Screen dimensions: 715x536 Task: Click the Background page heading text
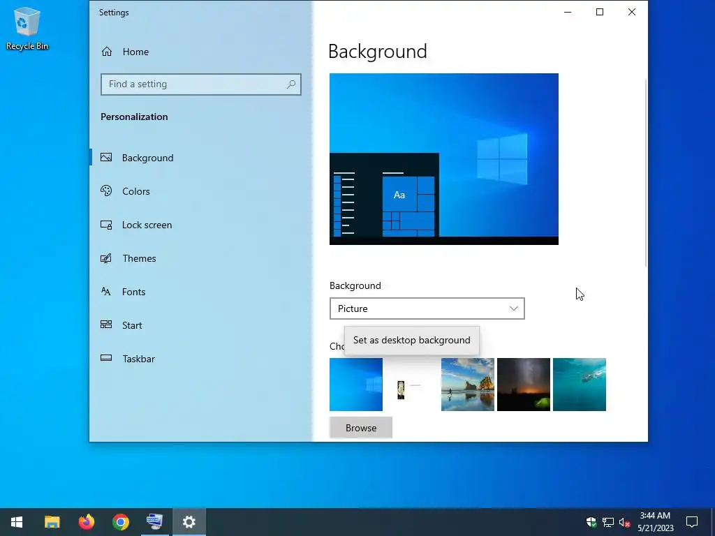(378, 51)
